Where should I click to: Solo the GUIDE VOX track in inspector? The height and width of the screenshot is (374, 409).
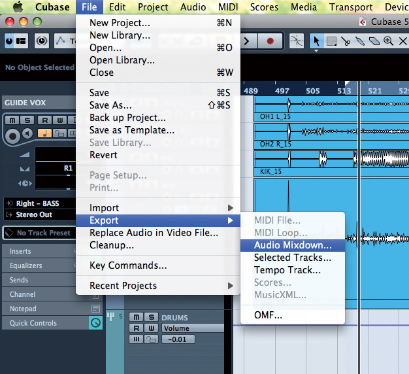pos(27,120)
